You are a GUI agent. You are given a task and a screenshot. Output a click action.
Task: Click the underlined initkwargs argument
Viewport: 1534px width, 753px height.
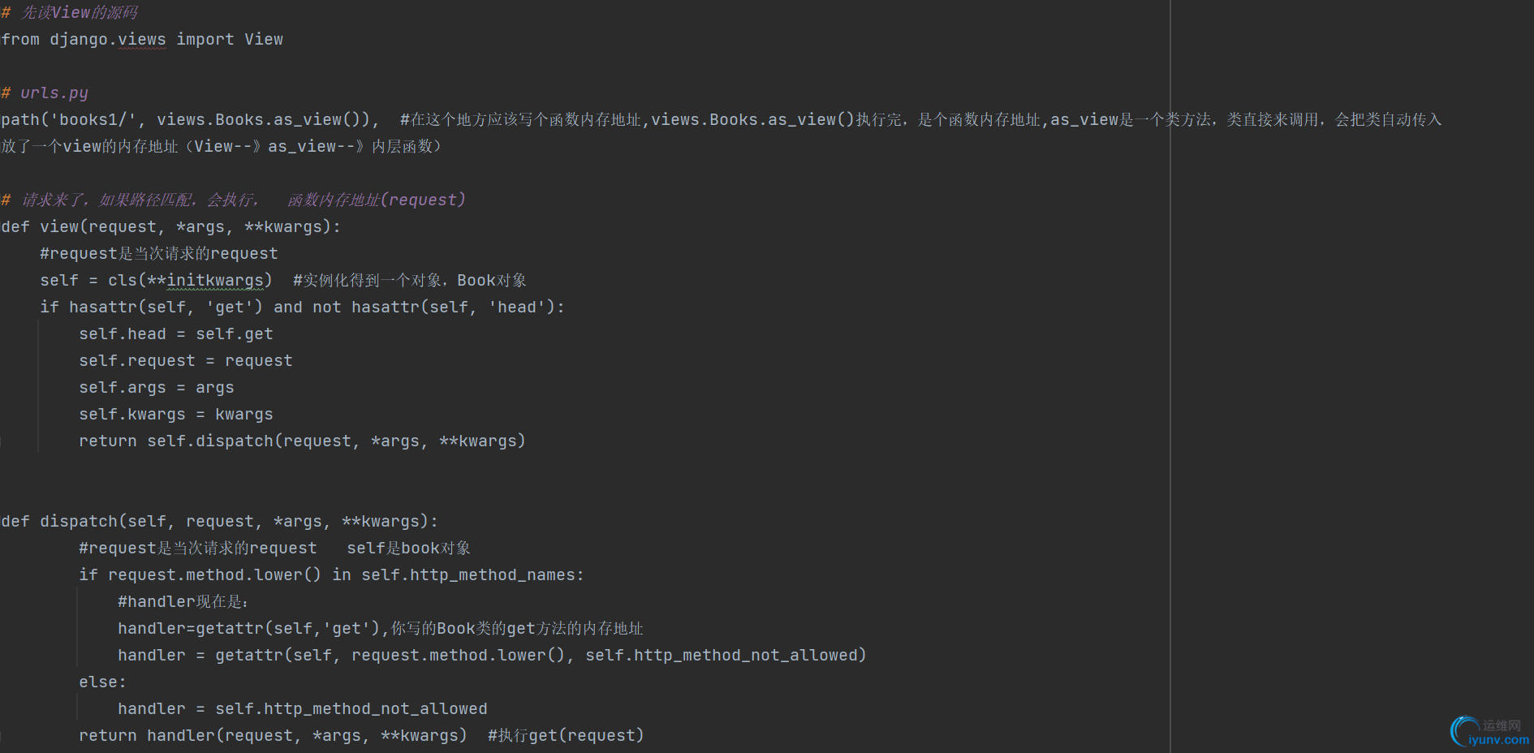tap(215, 281)
